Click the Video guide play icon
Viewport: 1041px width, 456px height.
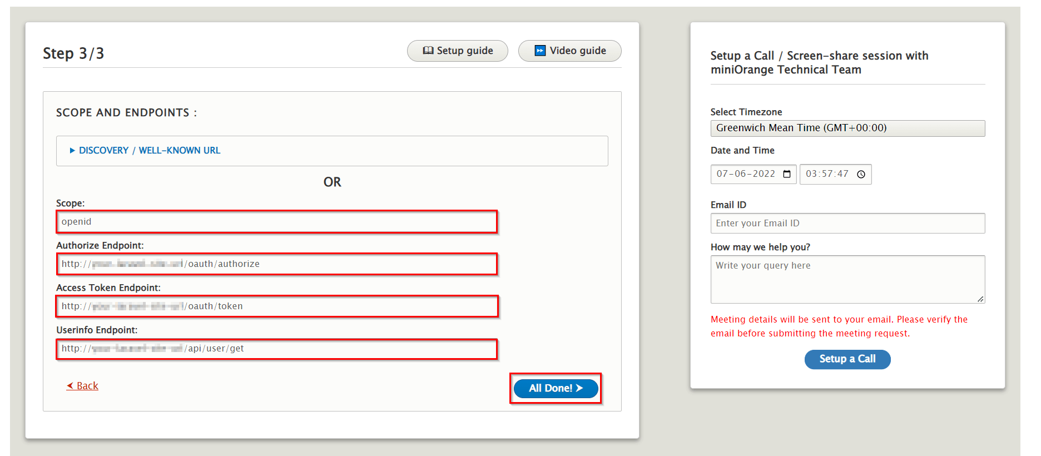[539, 51]
